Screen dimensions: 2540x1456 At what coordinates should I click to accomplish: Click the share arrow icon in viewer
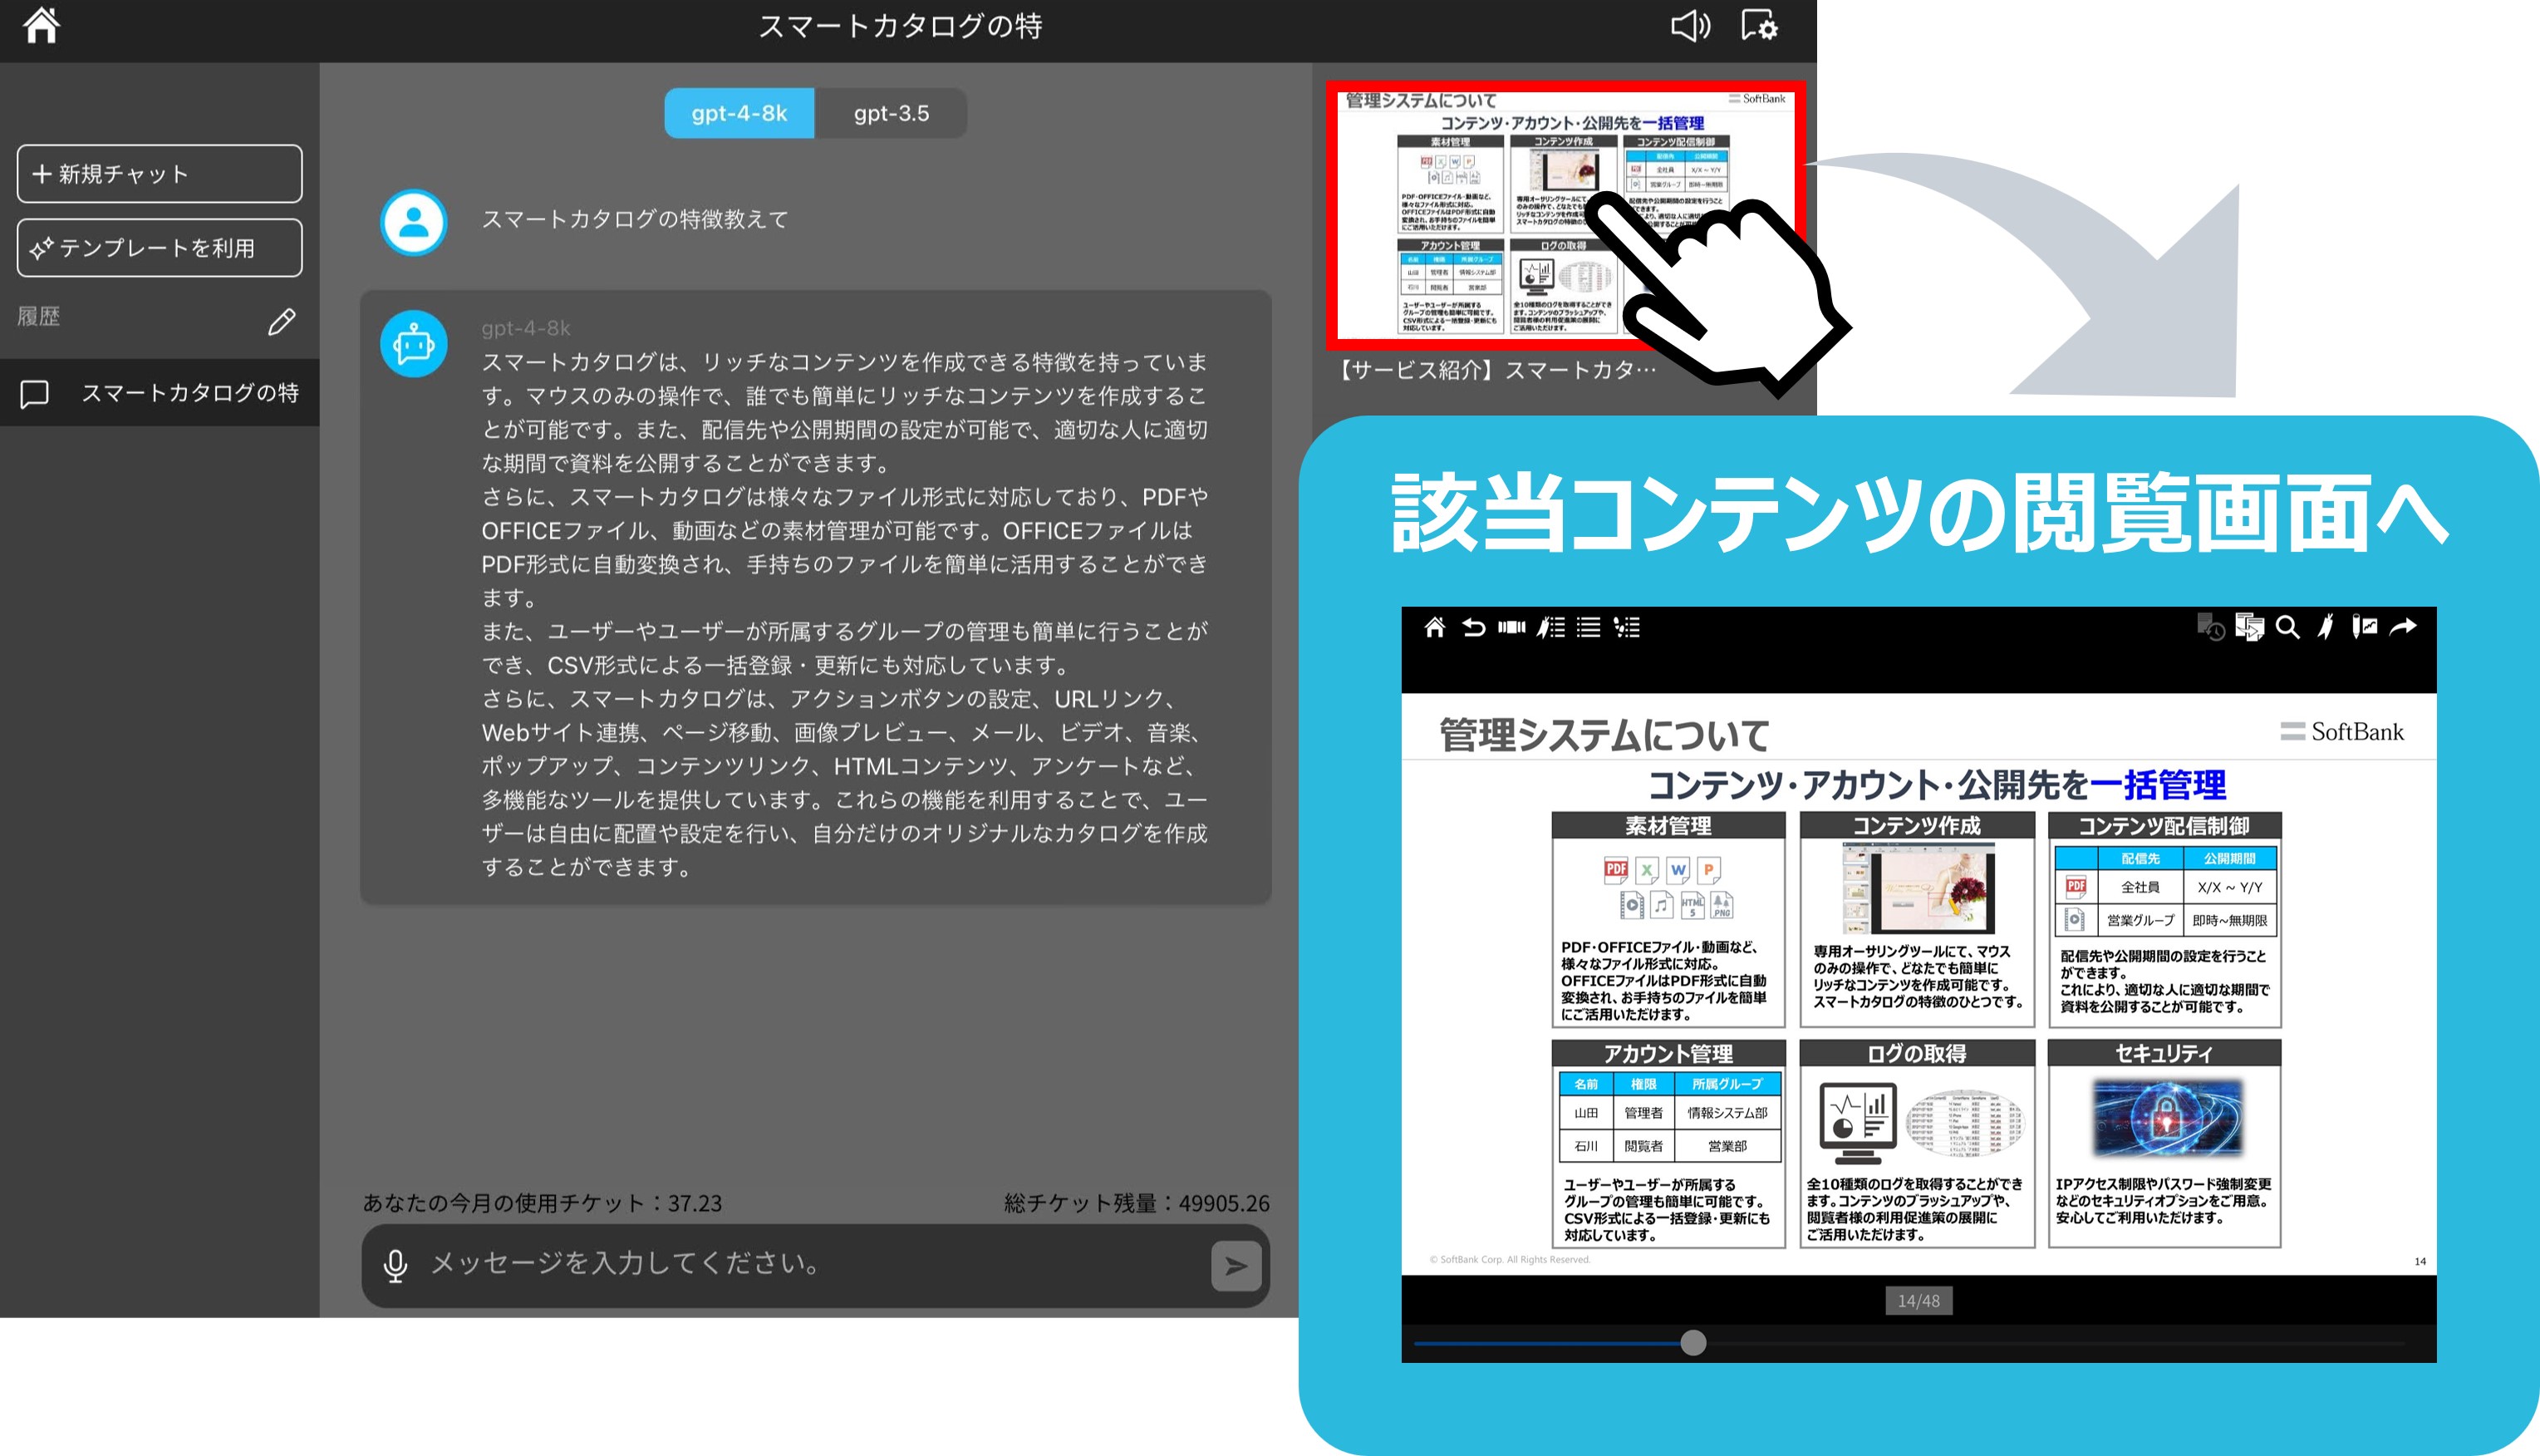tap(2403, 627)
